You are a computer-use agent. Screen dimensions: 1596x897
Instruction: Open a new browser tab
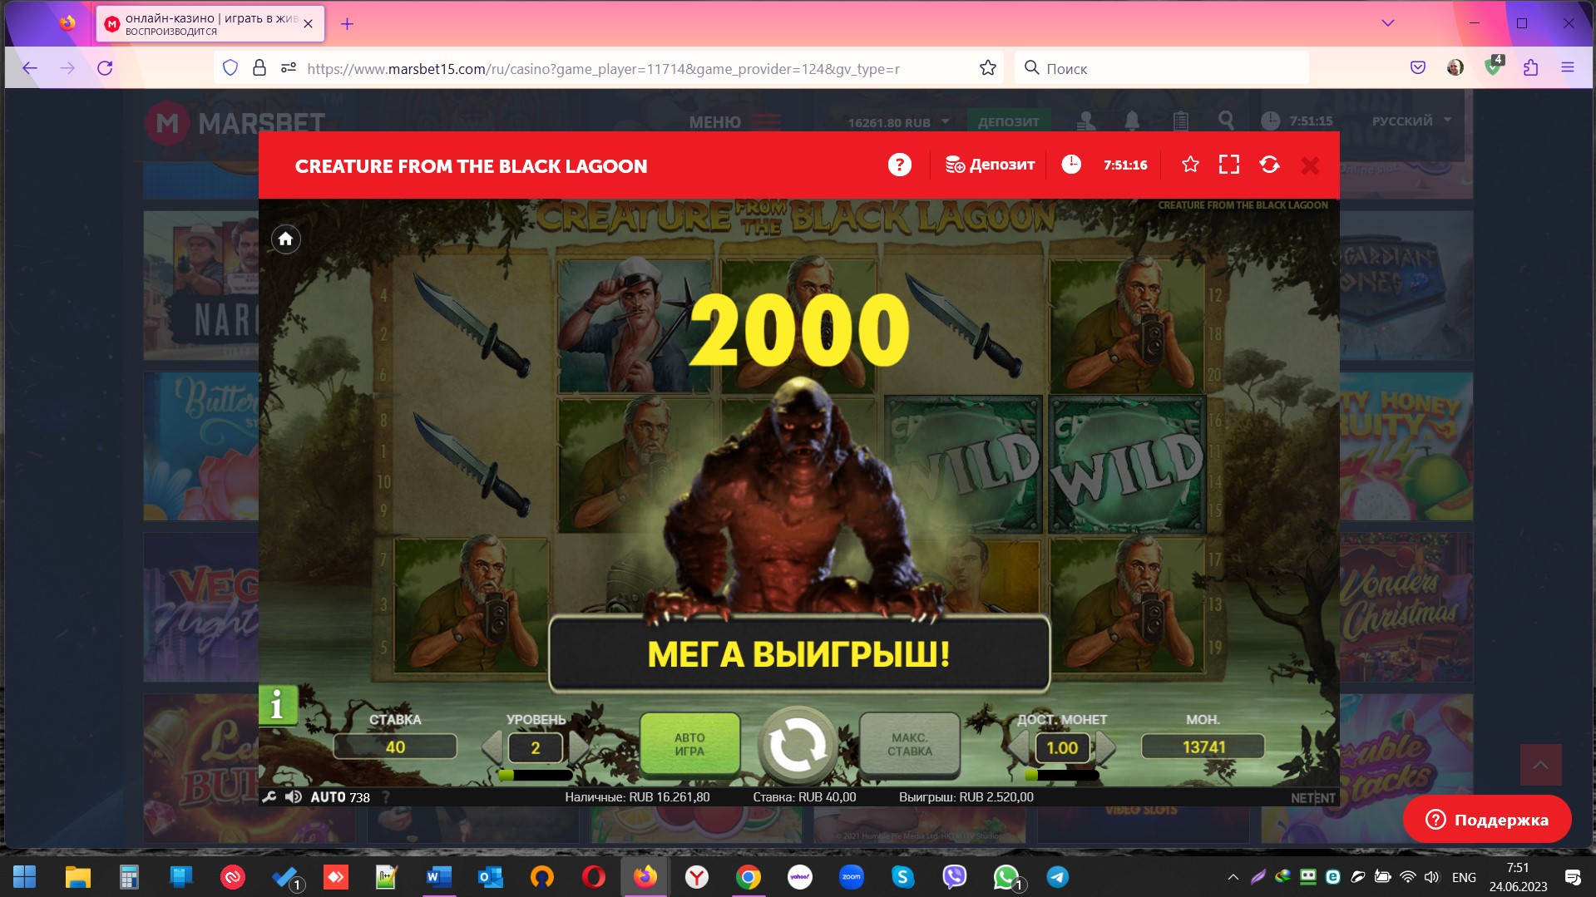347,24
